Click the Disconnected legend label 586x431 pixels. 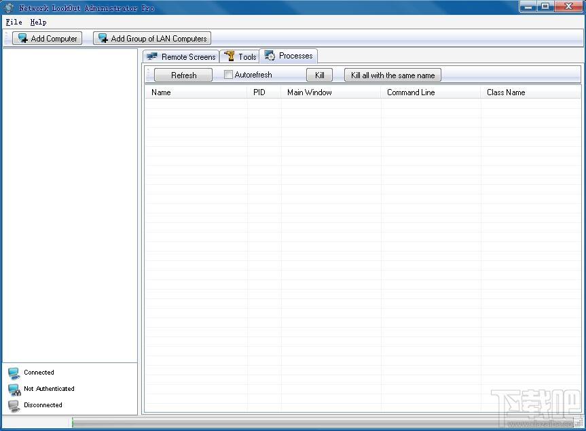coord(43,404)
